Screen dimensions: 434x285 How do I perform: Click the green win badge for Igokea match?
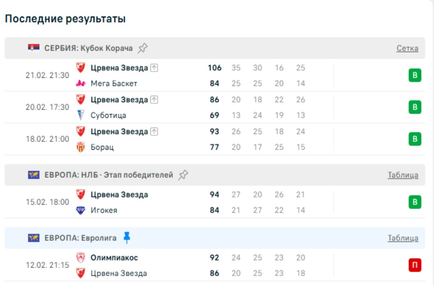tap(415, 202)
